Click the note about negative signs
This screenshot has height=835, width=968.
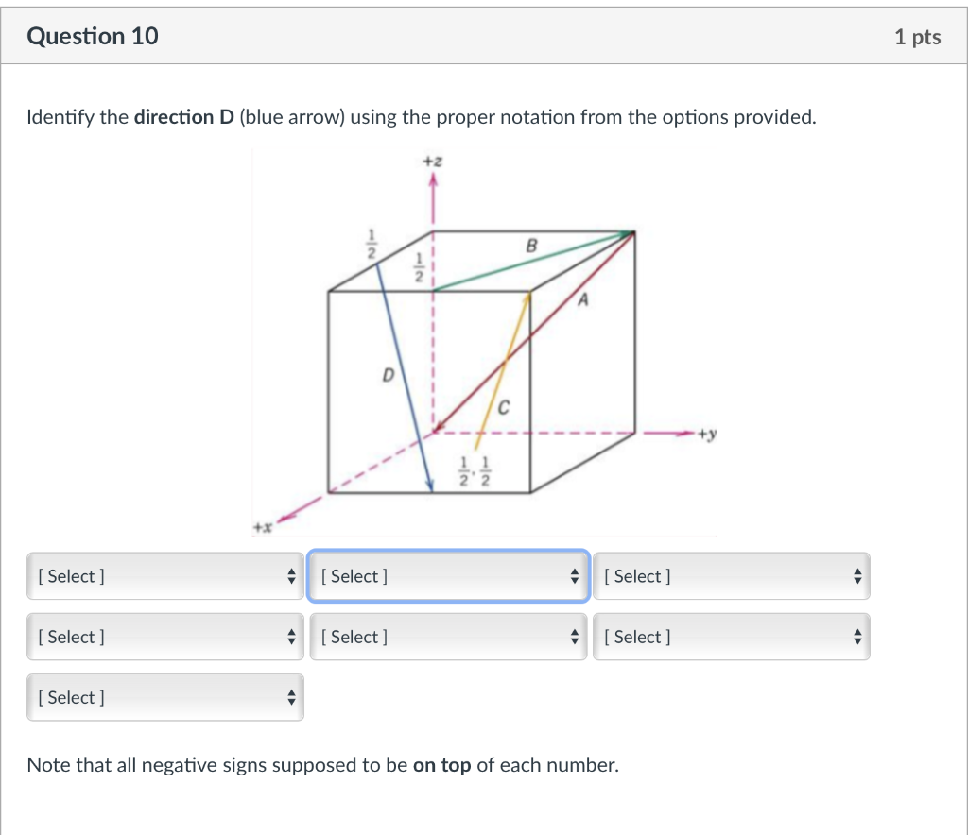pos(321,765)
